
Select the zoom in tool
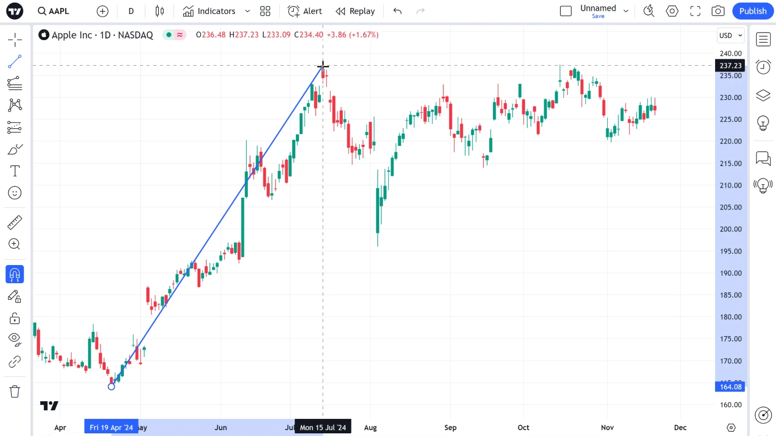[x=15, y=244]
